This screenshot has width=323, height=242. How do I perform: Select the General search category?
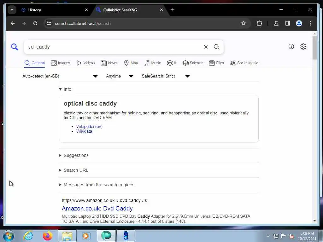[x=34, y=63]
